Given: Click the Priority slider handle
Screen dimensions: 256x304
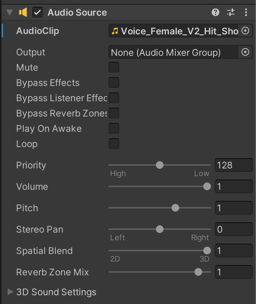Looking at the screenshot, I should tap(160, 165).
